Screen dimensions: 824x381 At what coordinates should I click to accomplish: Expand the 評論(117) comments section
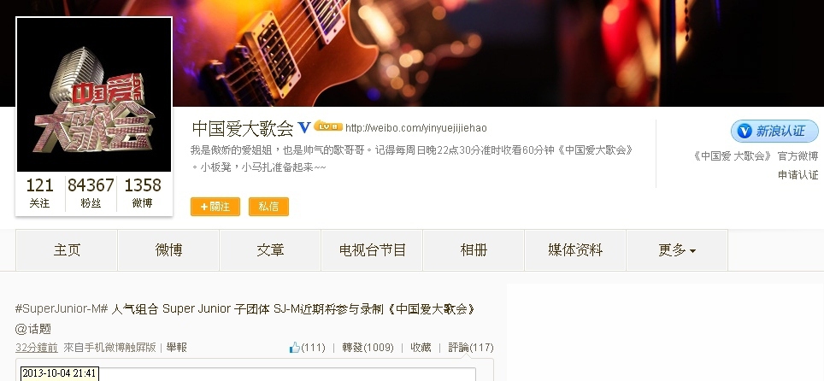coord(471,348)
